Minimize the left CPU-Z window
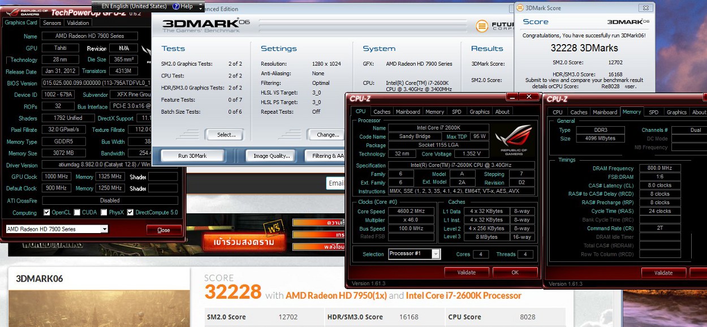 click(511, 97)
